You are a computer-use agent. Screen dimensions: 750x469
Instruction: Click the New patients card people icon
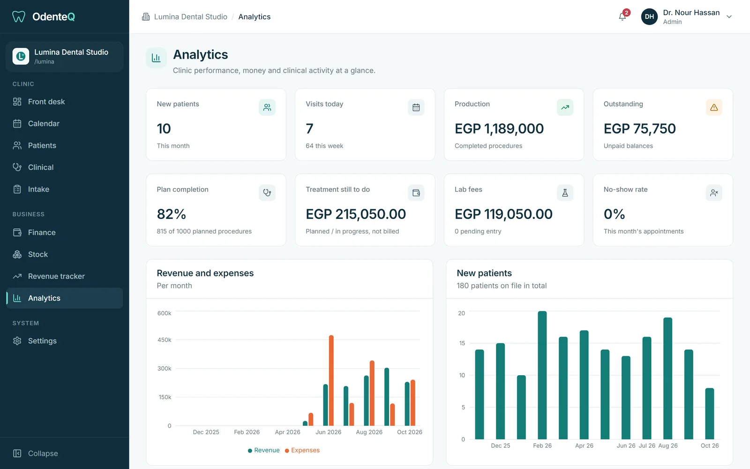(267, 107)
